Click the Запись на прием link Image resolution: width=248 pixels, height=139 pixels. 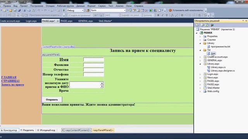pyautogui.click(x=13, y=85)
